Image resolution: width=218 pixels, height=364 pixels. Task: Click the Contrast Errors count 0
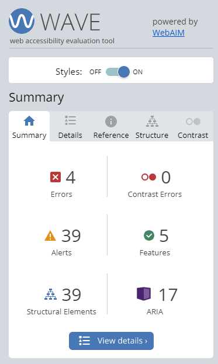pos(166,178)
